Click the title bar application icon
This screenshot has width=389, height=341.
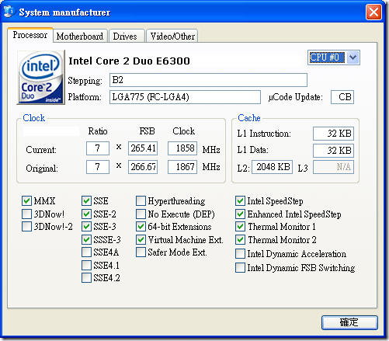click(9, 12)
